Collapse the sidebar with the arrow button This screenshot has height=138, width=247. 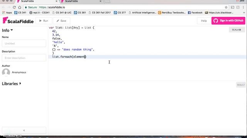pos(24,130)
